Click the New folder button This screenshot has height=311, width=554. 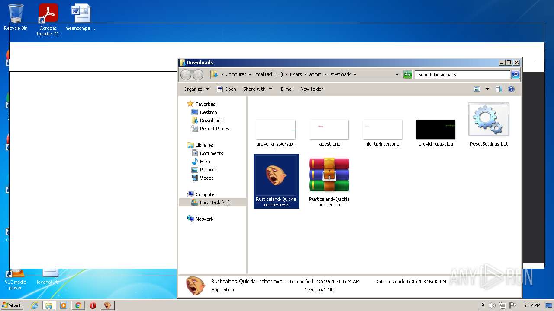click(312, 89)
